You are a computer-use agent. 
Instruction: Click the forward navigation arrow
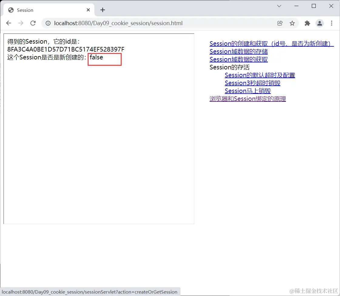click(x=21, y=23)
